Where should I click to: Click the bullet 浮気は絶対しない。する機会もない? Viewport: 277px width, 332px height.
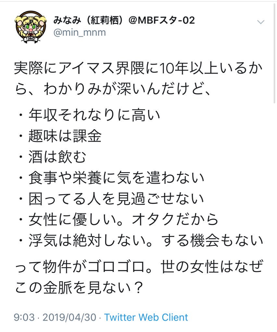tap(146, 240)
